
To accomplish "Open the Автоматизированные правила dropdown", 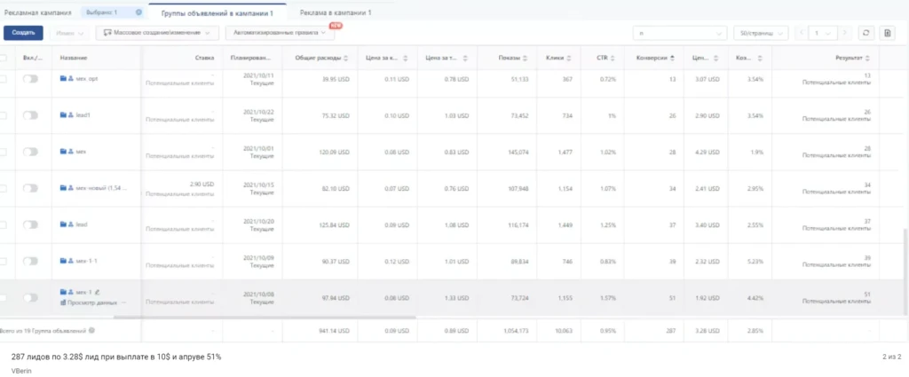I will pyautogui.click(x=280, y=33).
